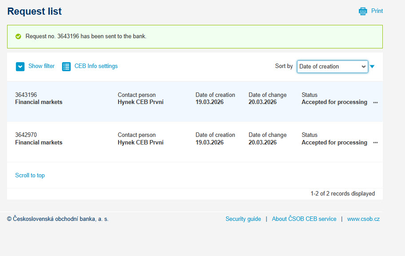This screenshot has height=256, width=405.
Task: Click Accepted for processing status of 3643196
Action: [x=334, y=102]
